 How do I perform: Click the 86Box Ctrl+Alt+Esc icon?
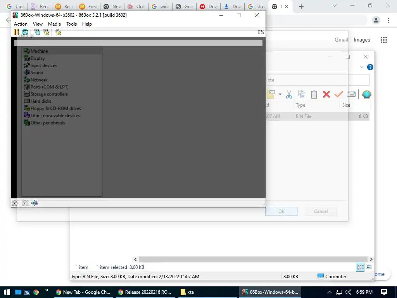(46, 32)
